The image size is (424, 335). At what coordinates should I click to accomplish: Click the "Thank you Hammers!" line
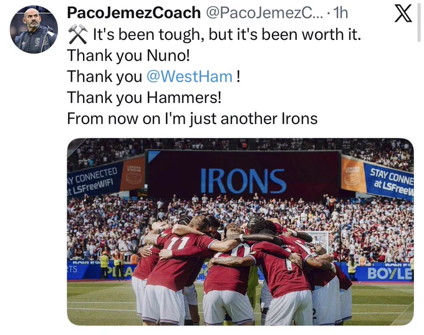click(144, 97)
